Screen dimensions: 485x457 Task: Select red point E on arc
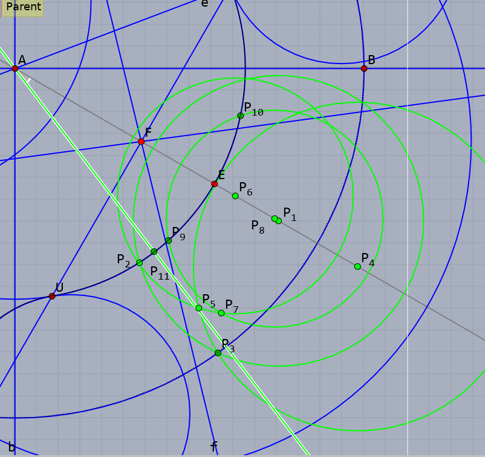(x=214, y=184)
